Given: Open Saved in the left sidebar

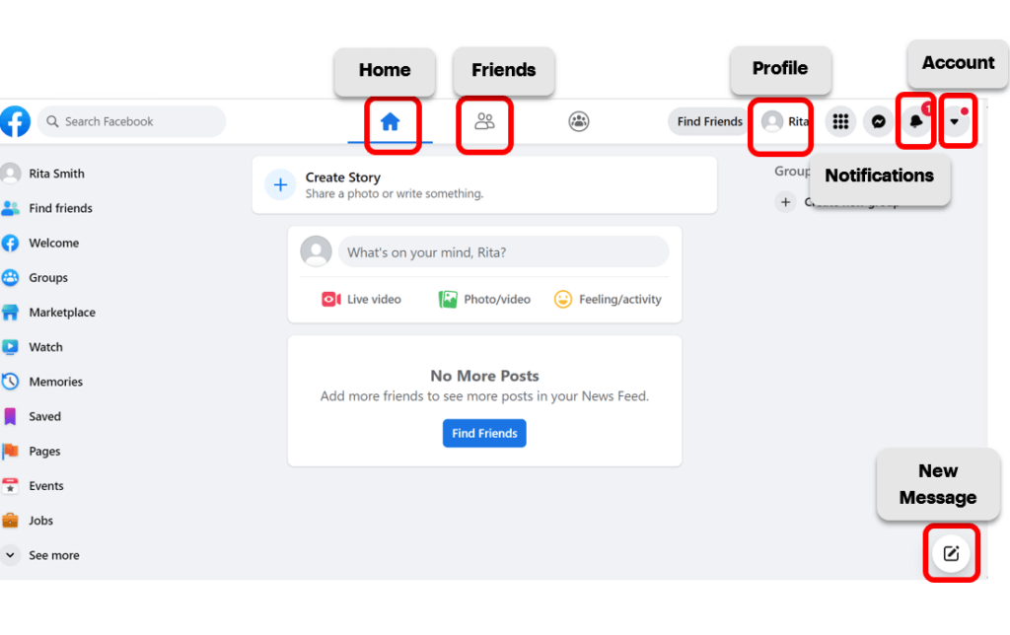Looking at the screenshot, I should [34, 417].
